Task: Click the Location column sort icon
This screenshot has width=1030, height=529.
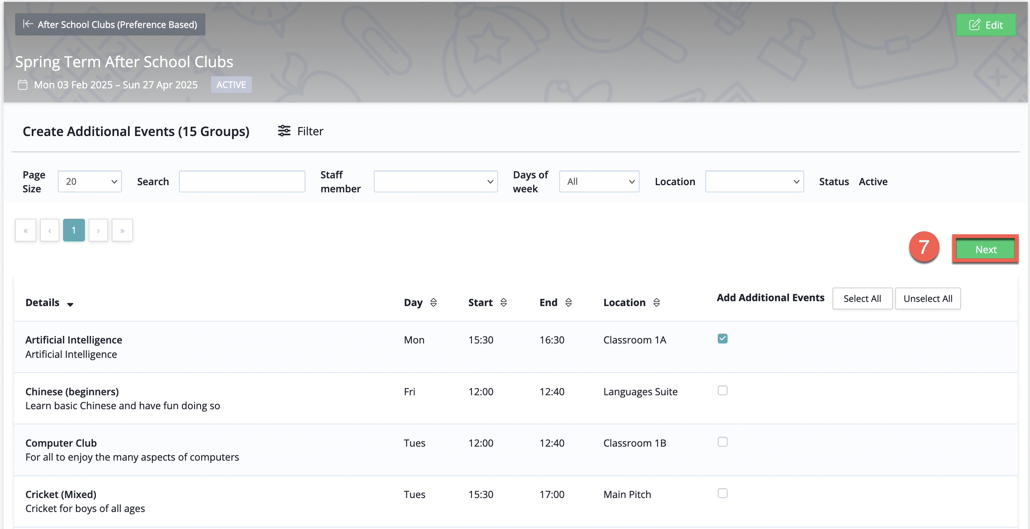Action: point(656,303)
